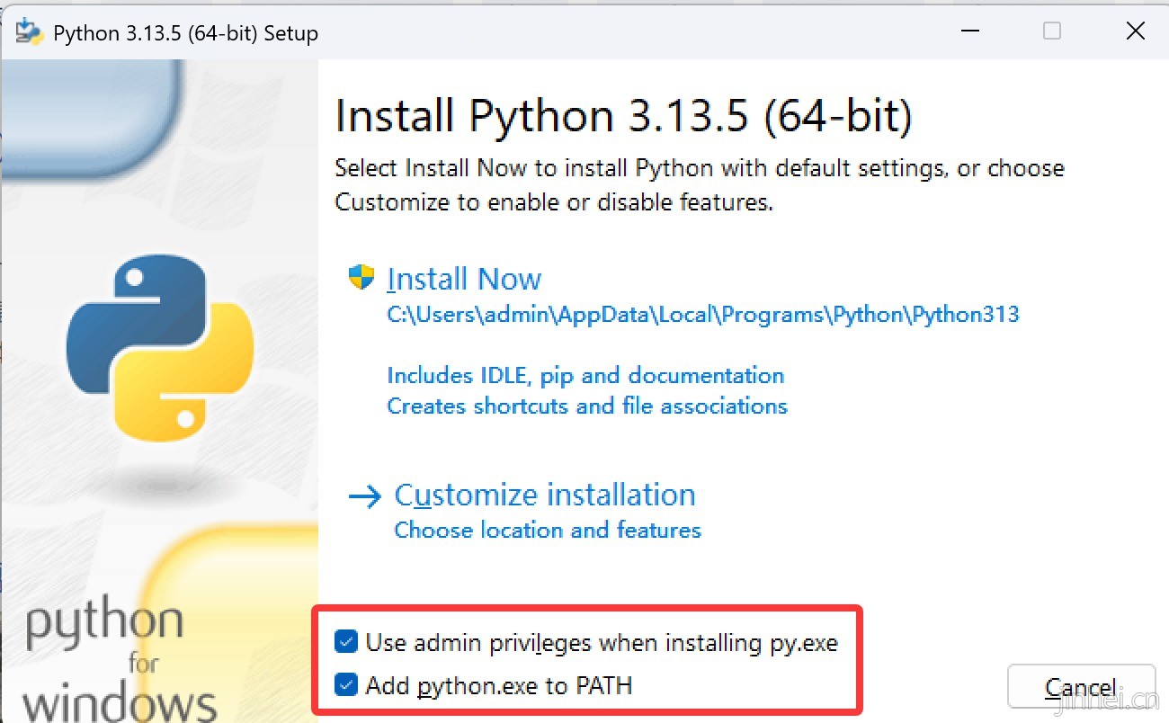Toggle the Add python.exe to PATH checkbox

coord(346,685)
